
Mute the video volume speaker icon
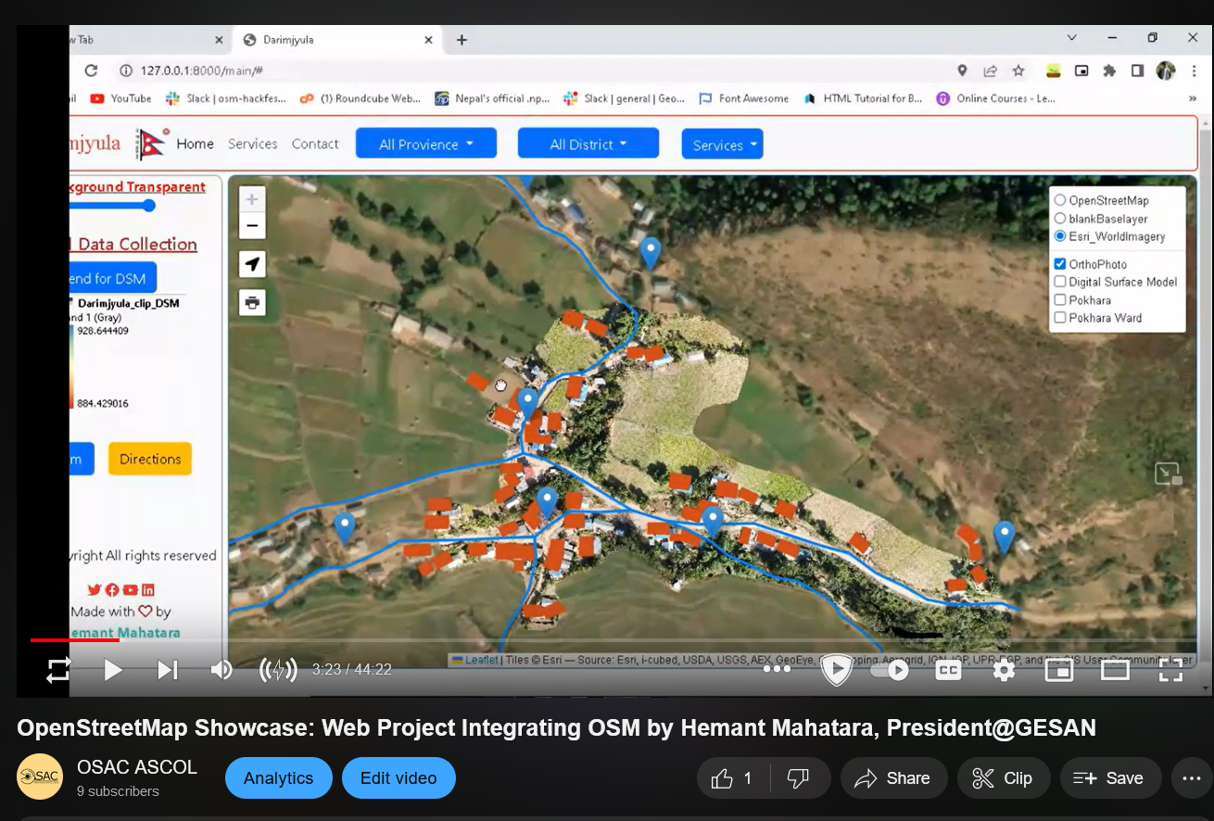tap(221, 670)
